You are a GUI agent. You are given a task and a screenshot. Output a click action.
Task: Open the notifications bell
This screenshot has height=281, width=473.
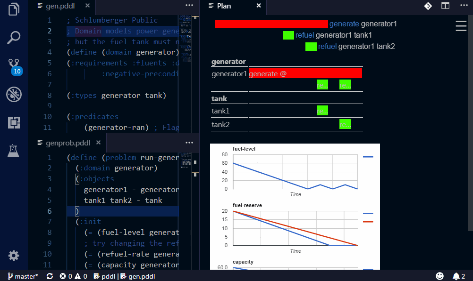[x=459, y=276]
